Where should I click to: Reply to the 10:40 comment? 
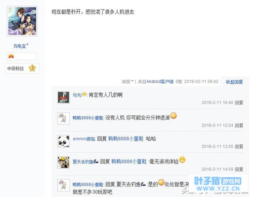[x=239, y=102]
